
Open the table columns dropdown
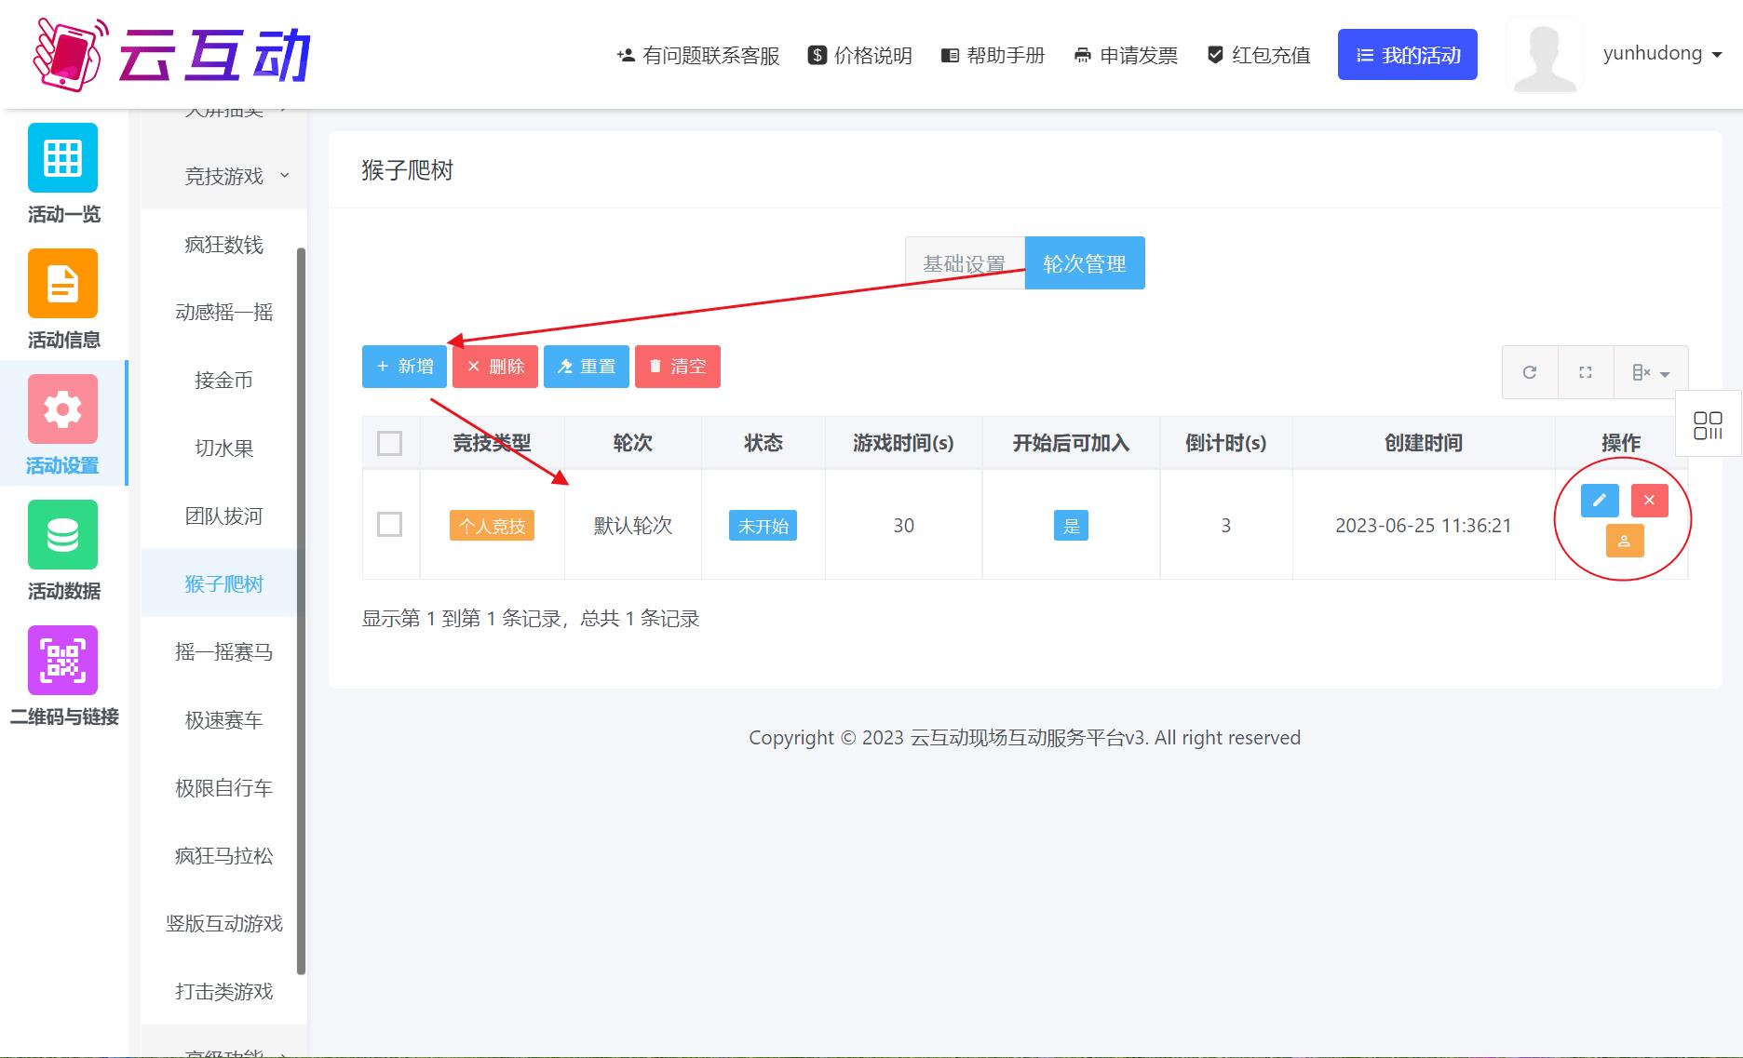coord(1651,372)
